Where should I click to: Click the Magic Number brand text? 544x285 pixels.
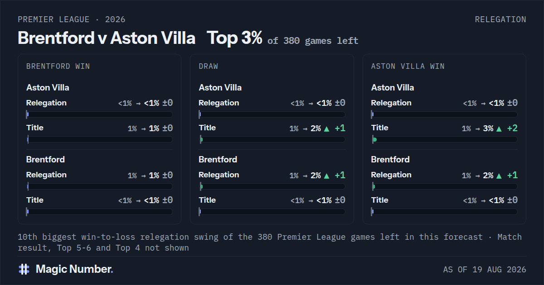(x=74, y=269)
